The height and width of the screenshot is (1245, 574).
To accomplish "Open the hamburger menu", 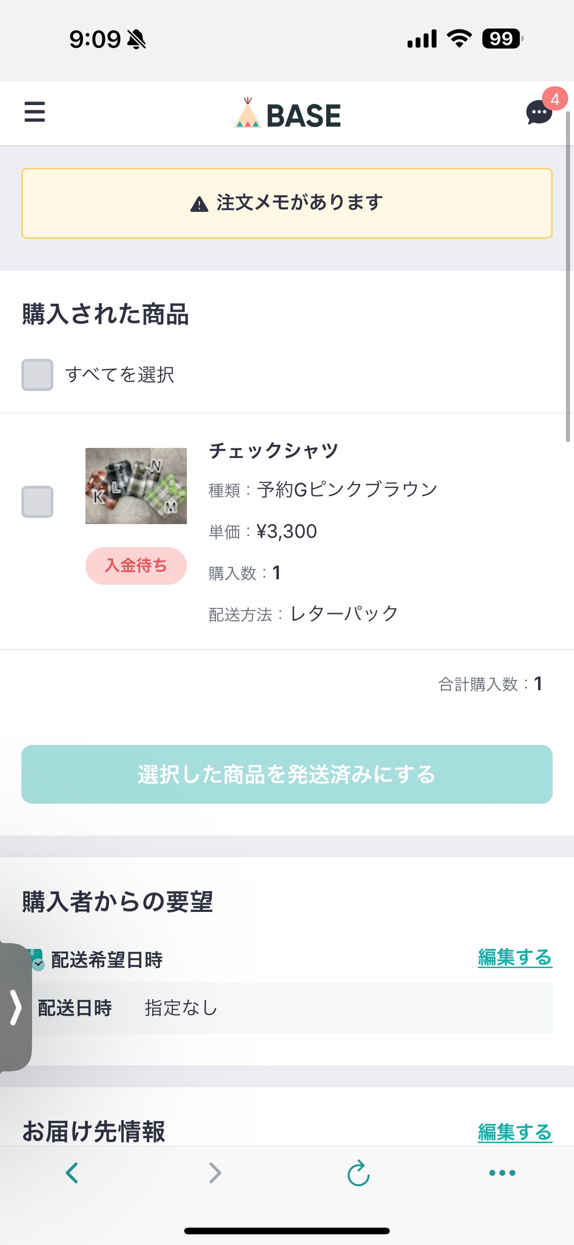I will (x=35, y=112).
